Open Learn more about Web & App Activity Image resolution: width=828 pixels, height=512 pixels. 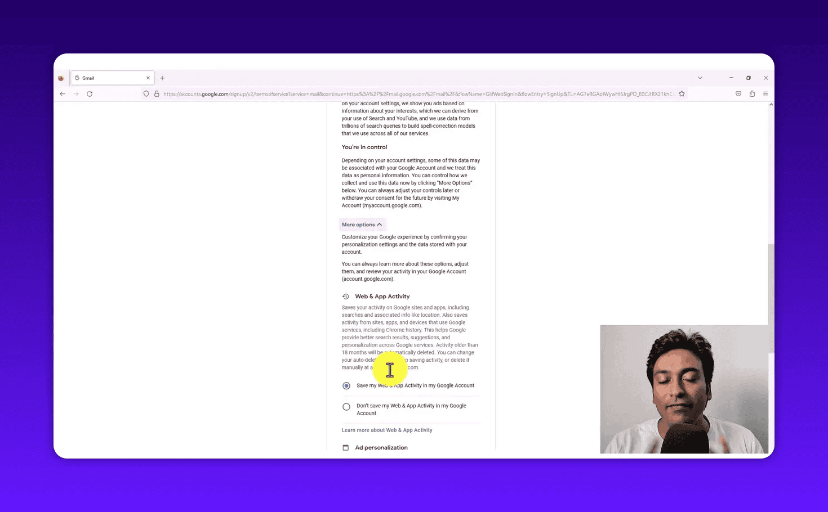point(386,430)
